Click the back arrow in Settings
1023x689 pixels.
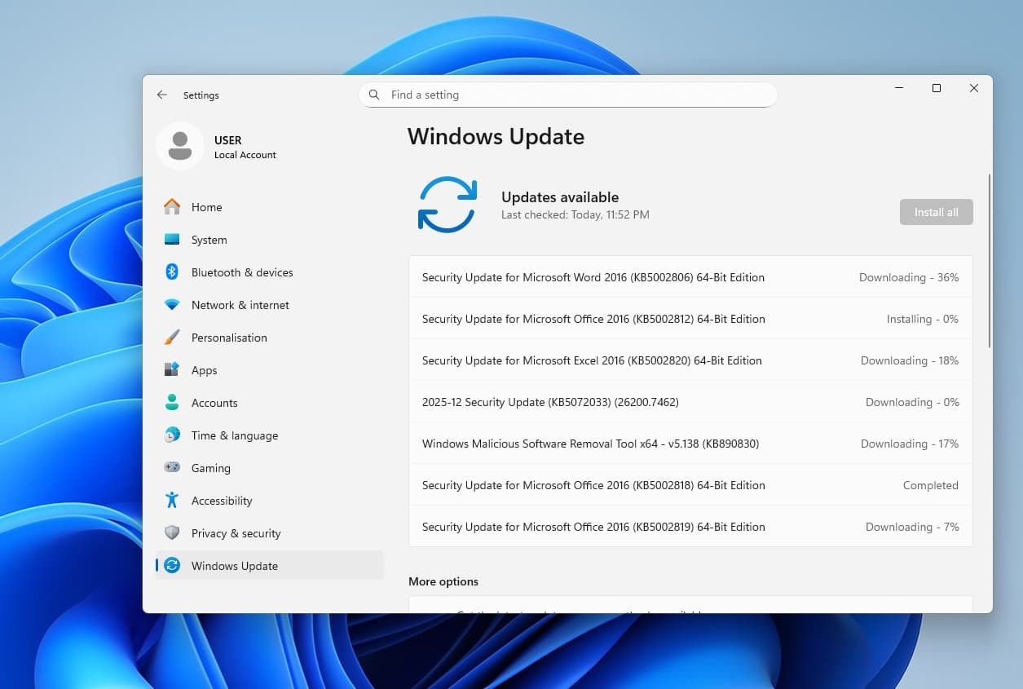[162, 95]
